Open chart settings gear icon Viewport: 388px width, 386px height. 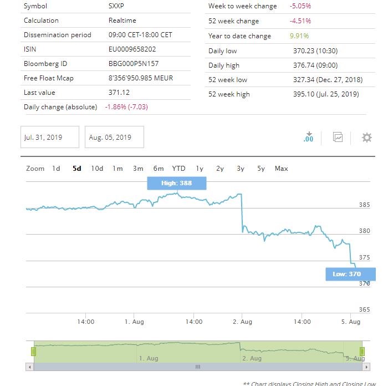point(366,137)
